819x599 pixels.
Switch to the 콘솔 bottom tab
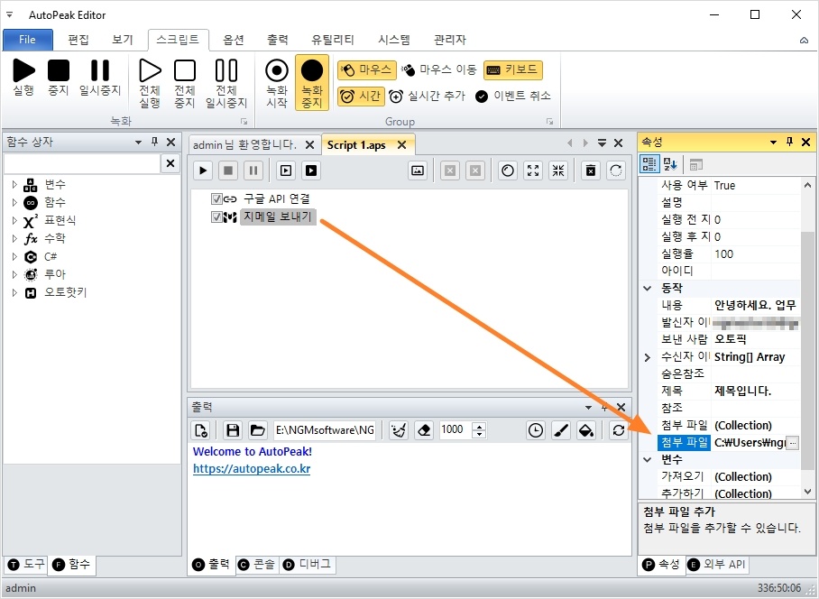pos(256,565)
